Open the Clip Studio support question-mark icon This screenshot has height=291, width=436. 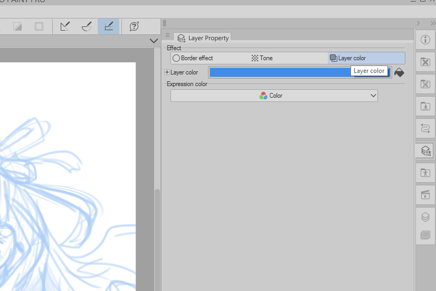[134, 27]
